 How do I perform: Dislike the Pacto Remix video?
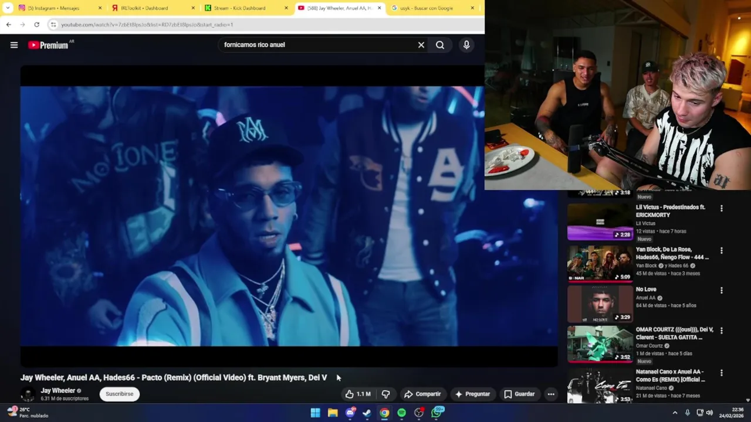[385, 394]
